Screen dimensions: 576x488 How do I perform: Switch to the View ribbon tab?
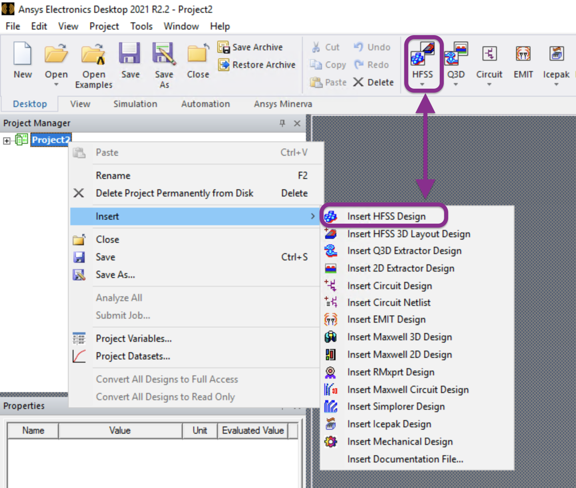pyautogui.click(x=80, y=104)
